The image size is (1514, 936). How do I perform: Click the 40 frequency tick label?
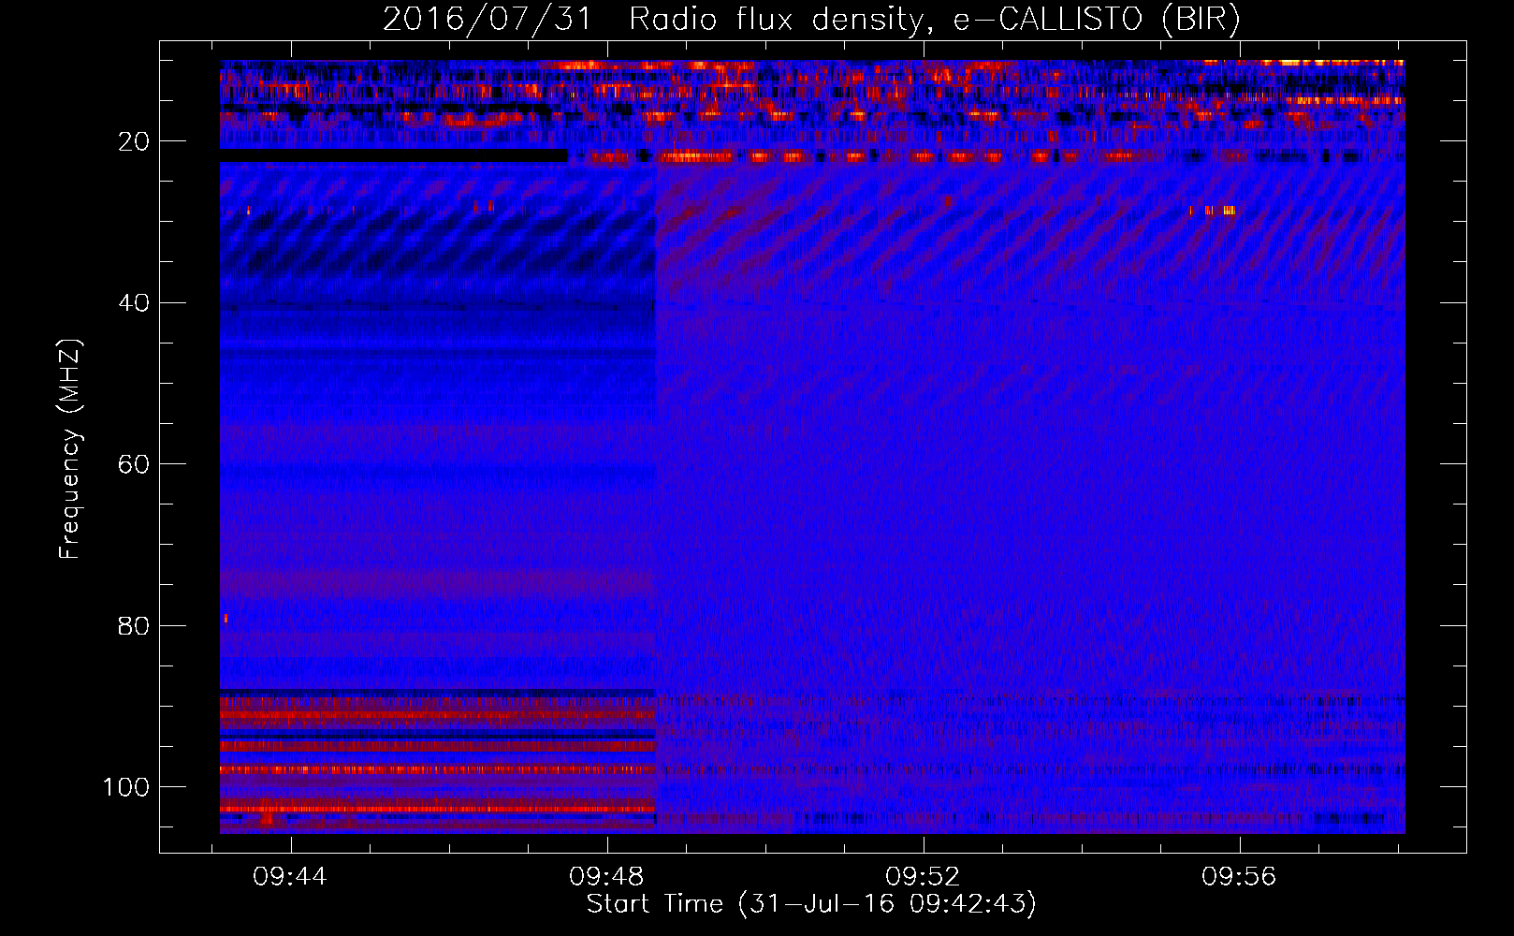point(134,303)
